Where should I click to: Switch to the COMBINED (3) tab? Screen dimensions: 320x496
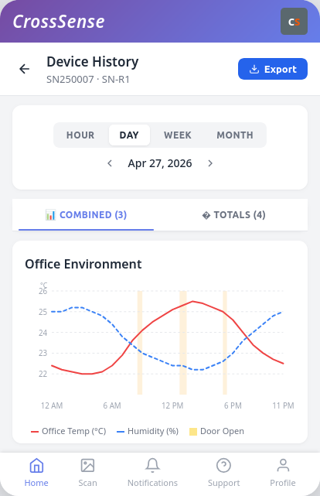[87, 215]
